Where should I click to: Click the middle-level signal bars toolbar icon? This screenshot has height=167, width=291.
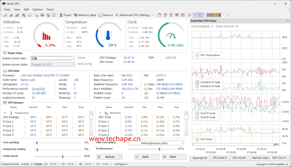click(11, 15)
